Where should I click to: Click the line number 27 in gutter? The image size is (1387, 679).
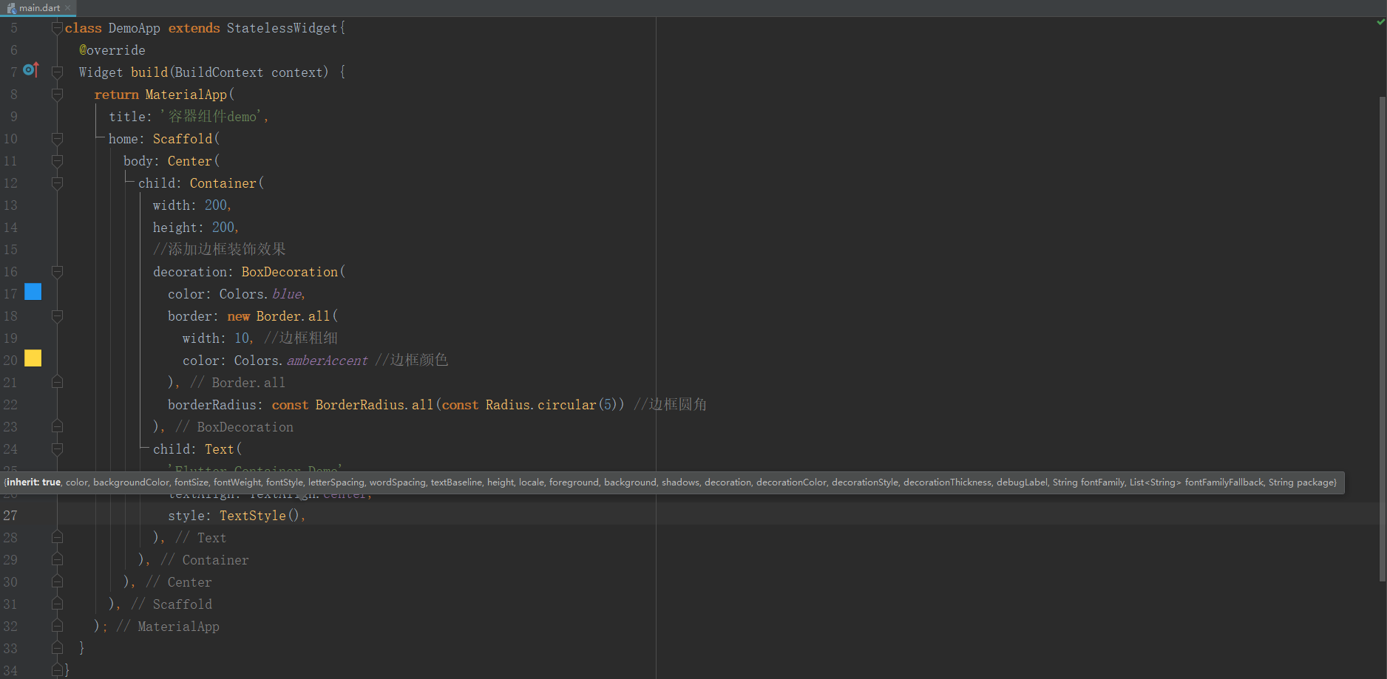(x=10, y=516)
